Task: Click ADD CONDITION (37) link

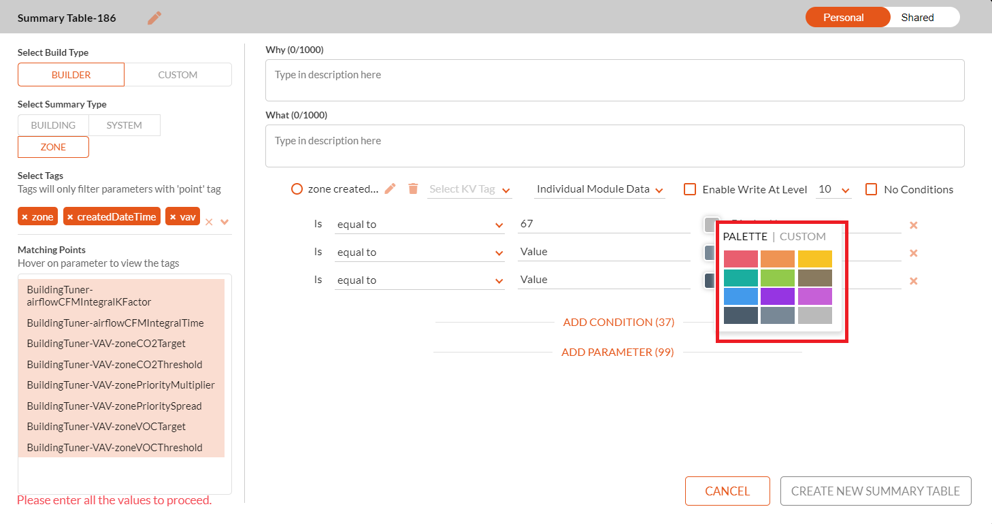Action: pyautogui.click(x=618, y=323)
